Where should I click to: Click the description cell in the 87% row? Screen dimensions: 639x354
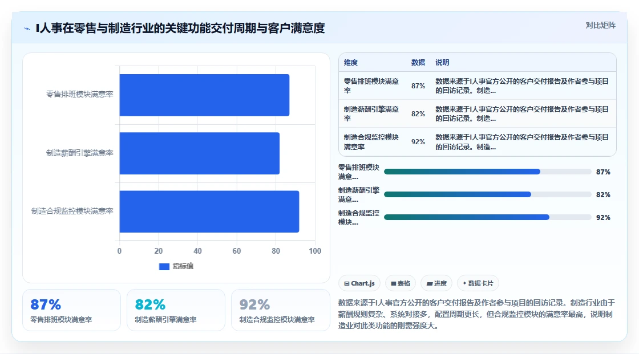coord(522,86)
